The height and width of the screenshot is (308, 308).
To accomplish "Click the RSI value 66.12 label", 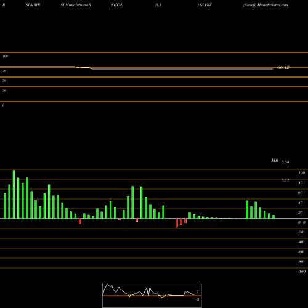I will [x=283, y=68].
